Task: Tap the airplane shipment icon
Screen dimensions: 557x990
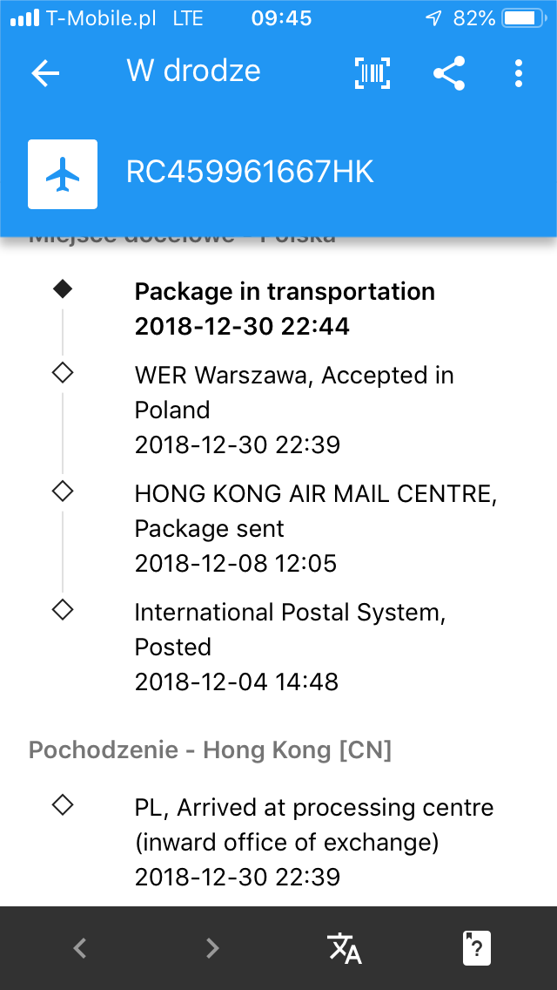Action: coord(63,174)
